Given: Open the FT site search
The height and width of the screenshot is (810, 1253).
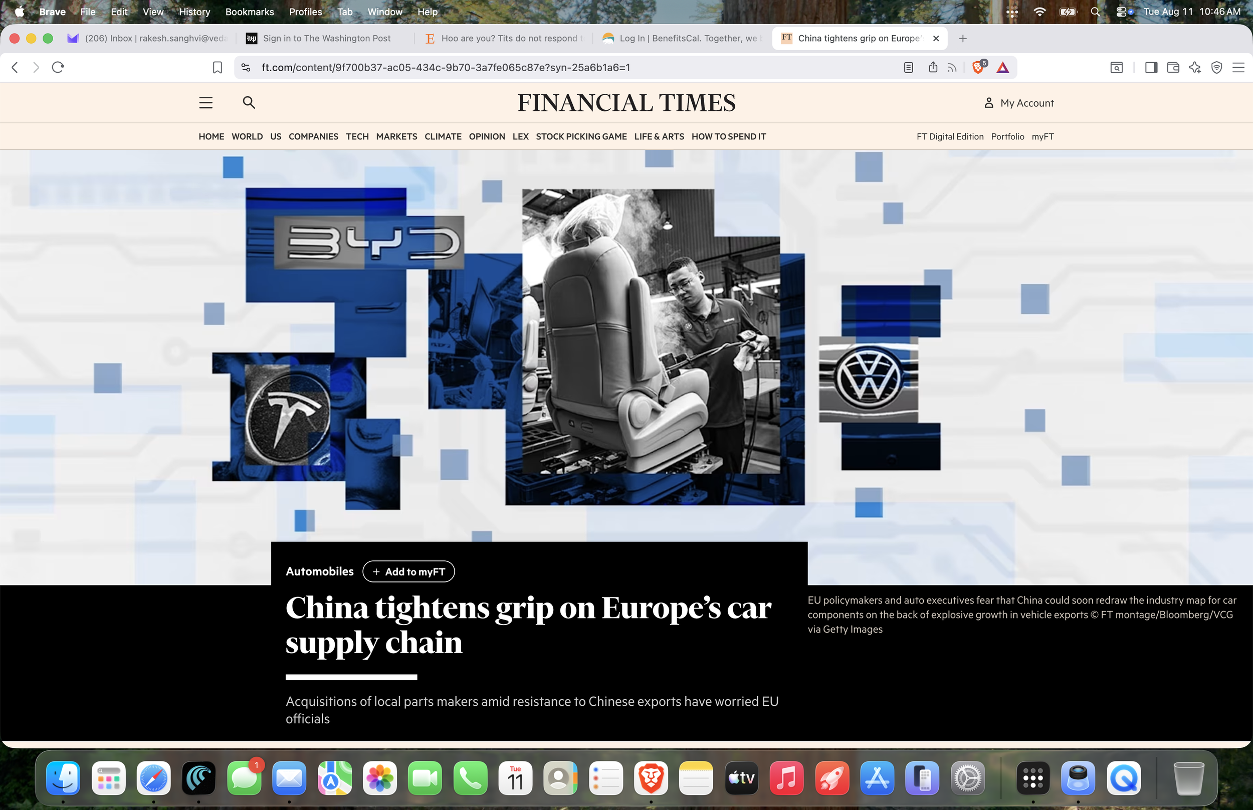Looking at the screenshot, I should 249,103.
